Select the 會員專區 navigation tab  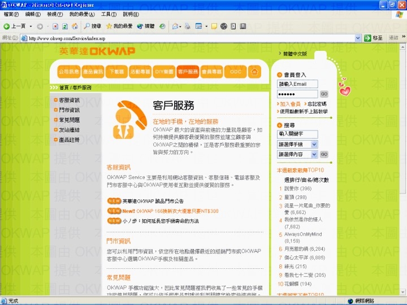pyautogui.click(x=212, y=72)
